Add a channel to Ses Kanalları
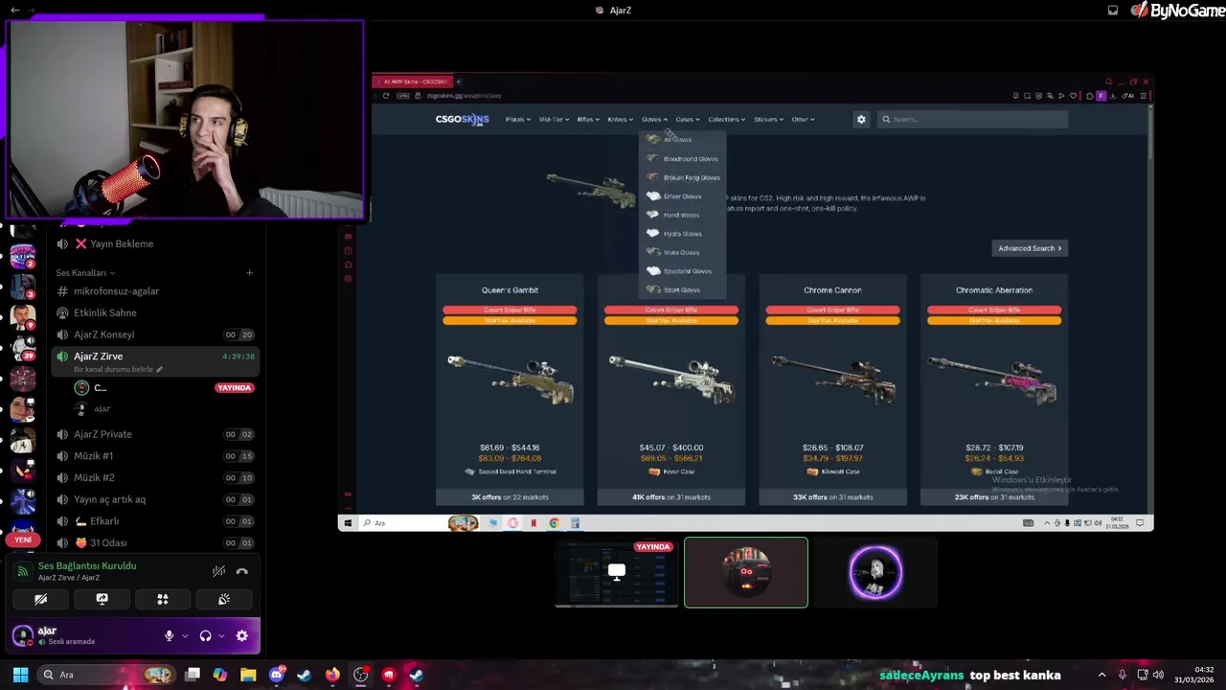The image size is (1226, 690). [249, 273]
